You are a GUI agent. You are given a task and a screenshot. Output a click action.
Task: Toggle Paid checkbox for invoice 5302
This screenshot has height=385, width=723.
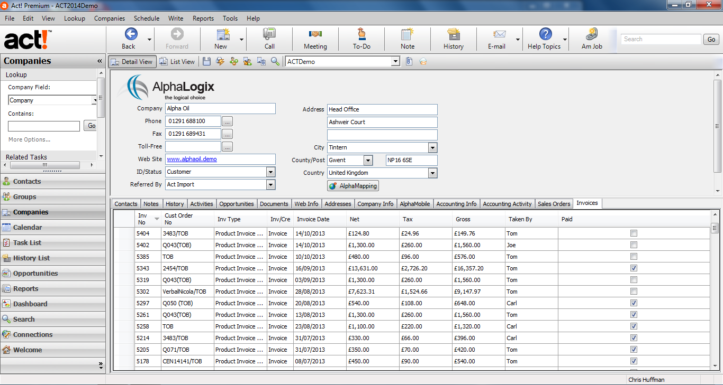(x=634, y=292)
